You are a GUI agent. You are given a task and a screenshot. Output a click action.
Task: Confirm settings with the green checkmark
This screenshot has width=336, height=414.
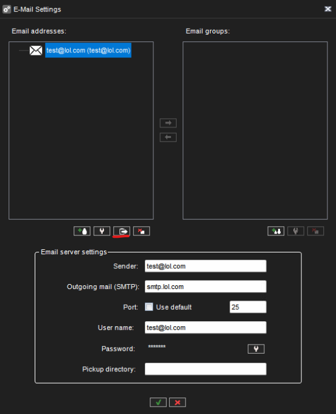point(158,402)
